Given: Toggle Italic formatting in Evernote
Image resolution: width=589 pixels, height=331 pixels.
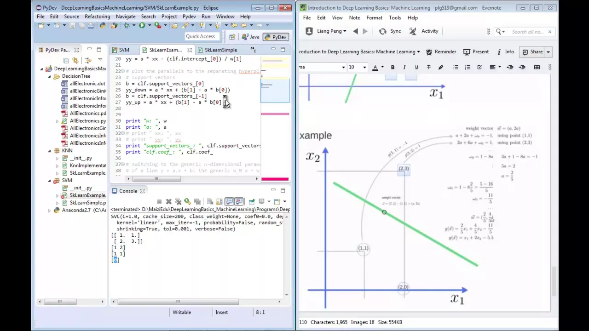Looking at the screenshot, I should click(x=404, y=67).
